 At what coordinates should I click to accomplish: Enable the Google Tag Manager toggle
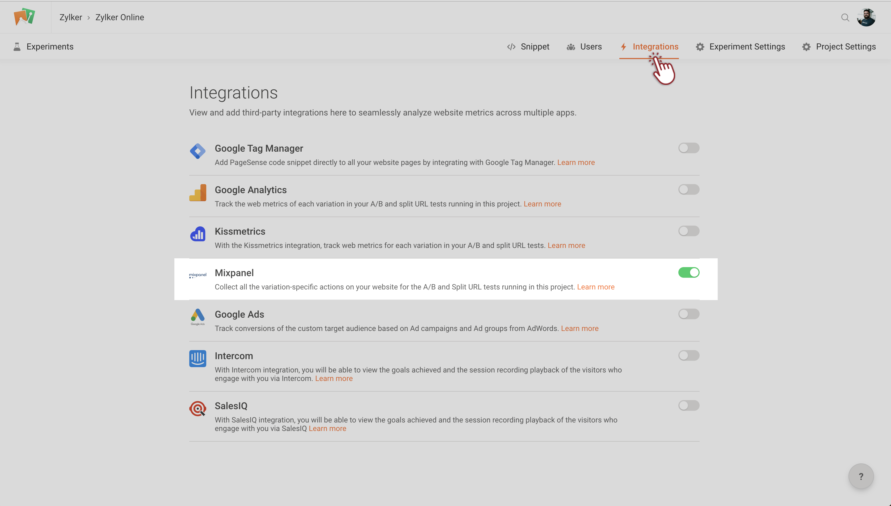tap(688, 148)
